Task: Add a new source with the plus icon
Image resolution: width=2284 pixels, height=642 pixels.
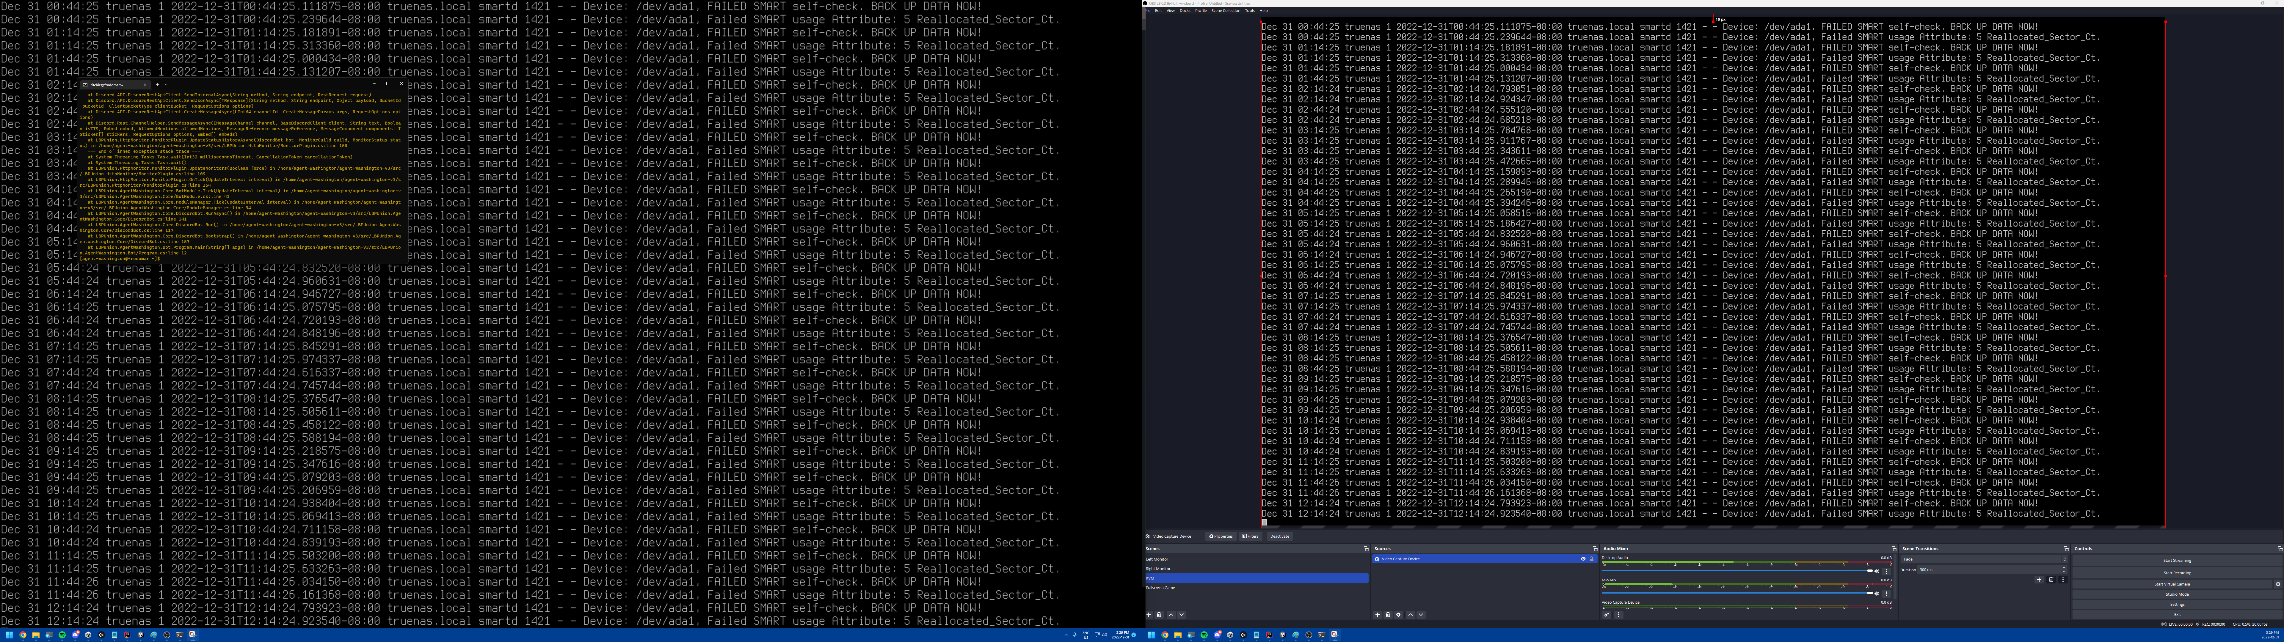Action: tap(1378, 615)
